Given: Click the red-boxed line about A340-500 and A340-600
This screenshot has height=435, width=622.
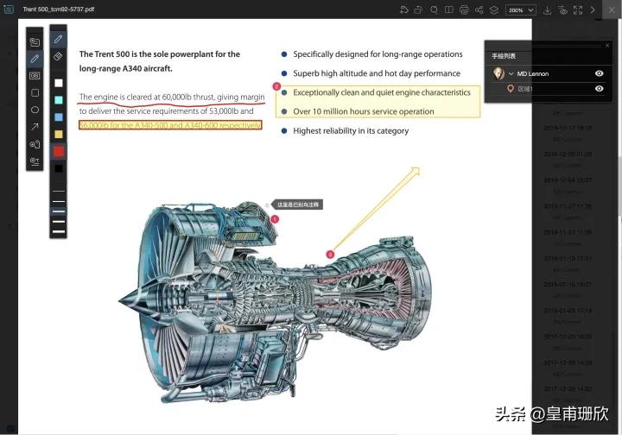Looking at the screenshot, I should tap(170, 125).
